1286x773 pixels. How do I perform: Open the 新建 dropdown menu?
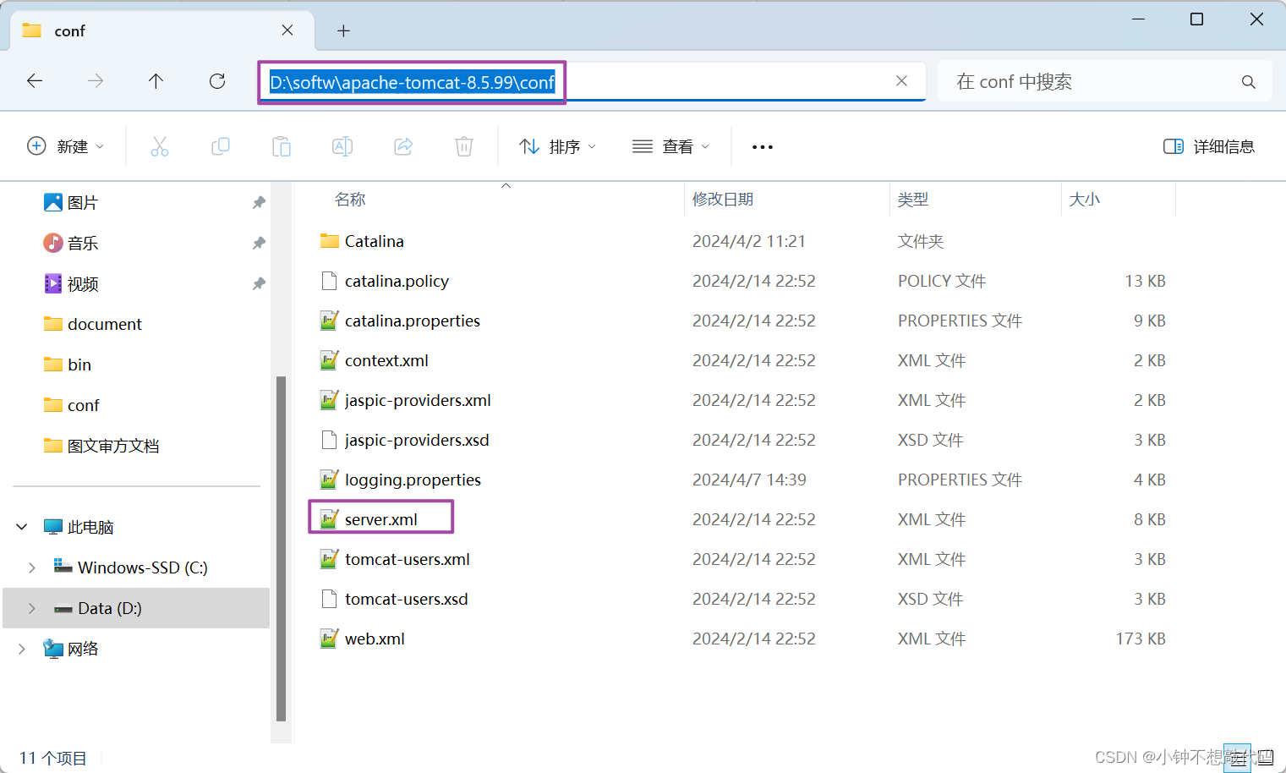[66, 146]
